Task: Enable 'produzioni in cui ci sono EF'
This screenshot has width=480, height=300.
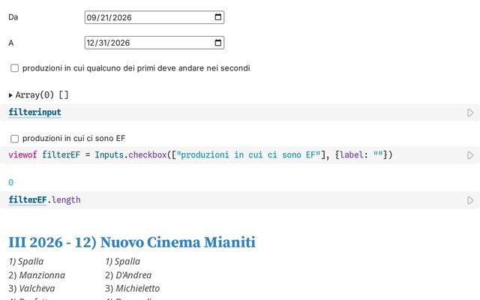Action: coord(15,139)
